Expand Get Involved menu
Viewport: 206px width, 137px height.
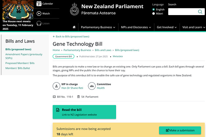[167, 27]
